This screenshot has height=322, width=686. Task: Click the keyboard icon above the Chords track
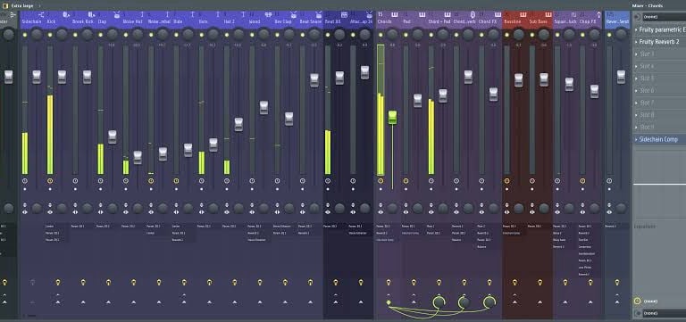click(394, 14)
